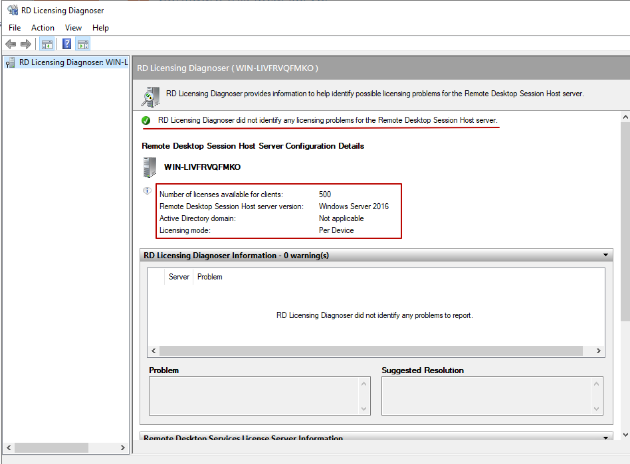Click the info icon beside license details
The width and height of the screenshot is (630, 464).
pos(148,191)
